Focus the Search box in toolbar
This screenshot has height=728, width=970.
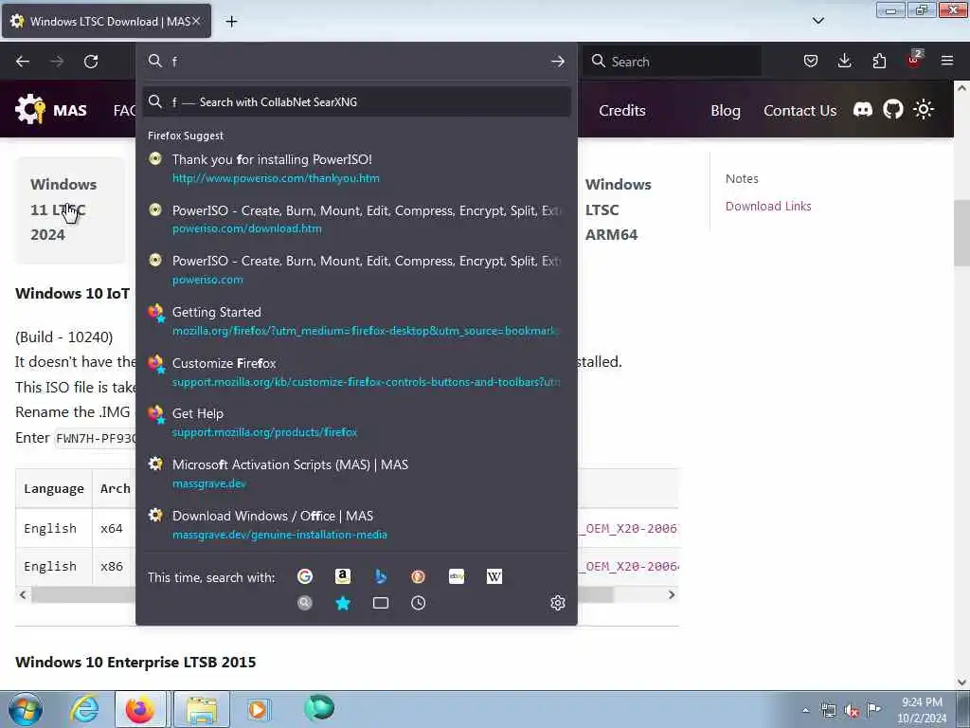672,61
